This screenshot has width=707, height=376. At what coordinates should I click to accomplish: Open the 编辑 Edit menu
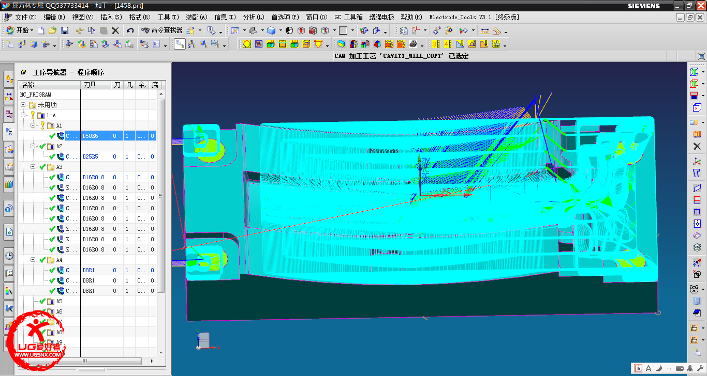point(54,17)
